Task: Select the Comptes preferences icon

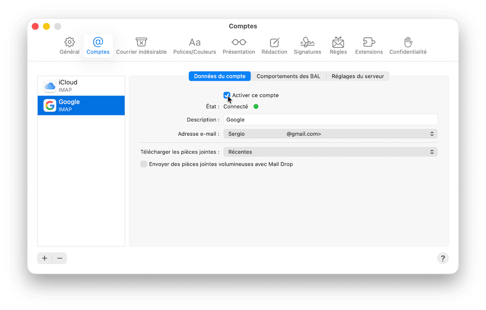Action: pyautogui.click(x=98, y=45)
